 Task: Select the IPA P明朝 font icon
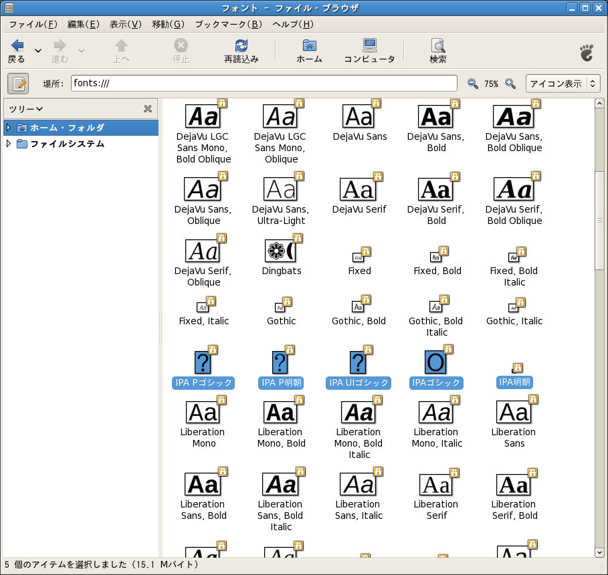[x=280, y=362]
